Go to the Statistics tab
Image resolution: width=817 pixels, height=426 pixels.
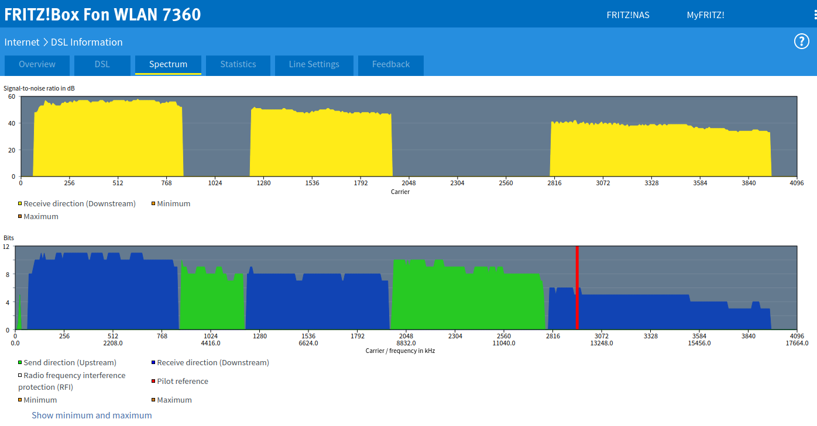[238, 65]
